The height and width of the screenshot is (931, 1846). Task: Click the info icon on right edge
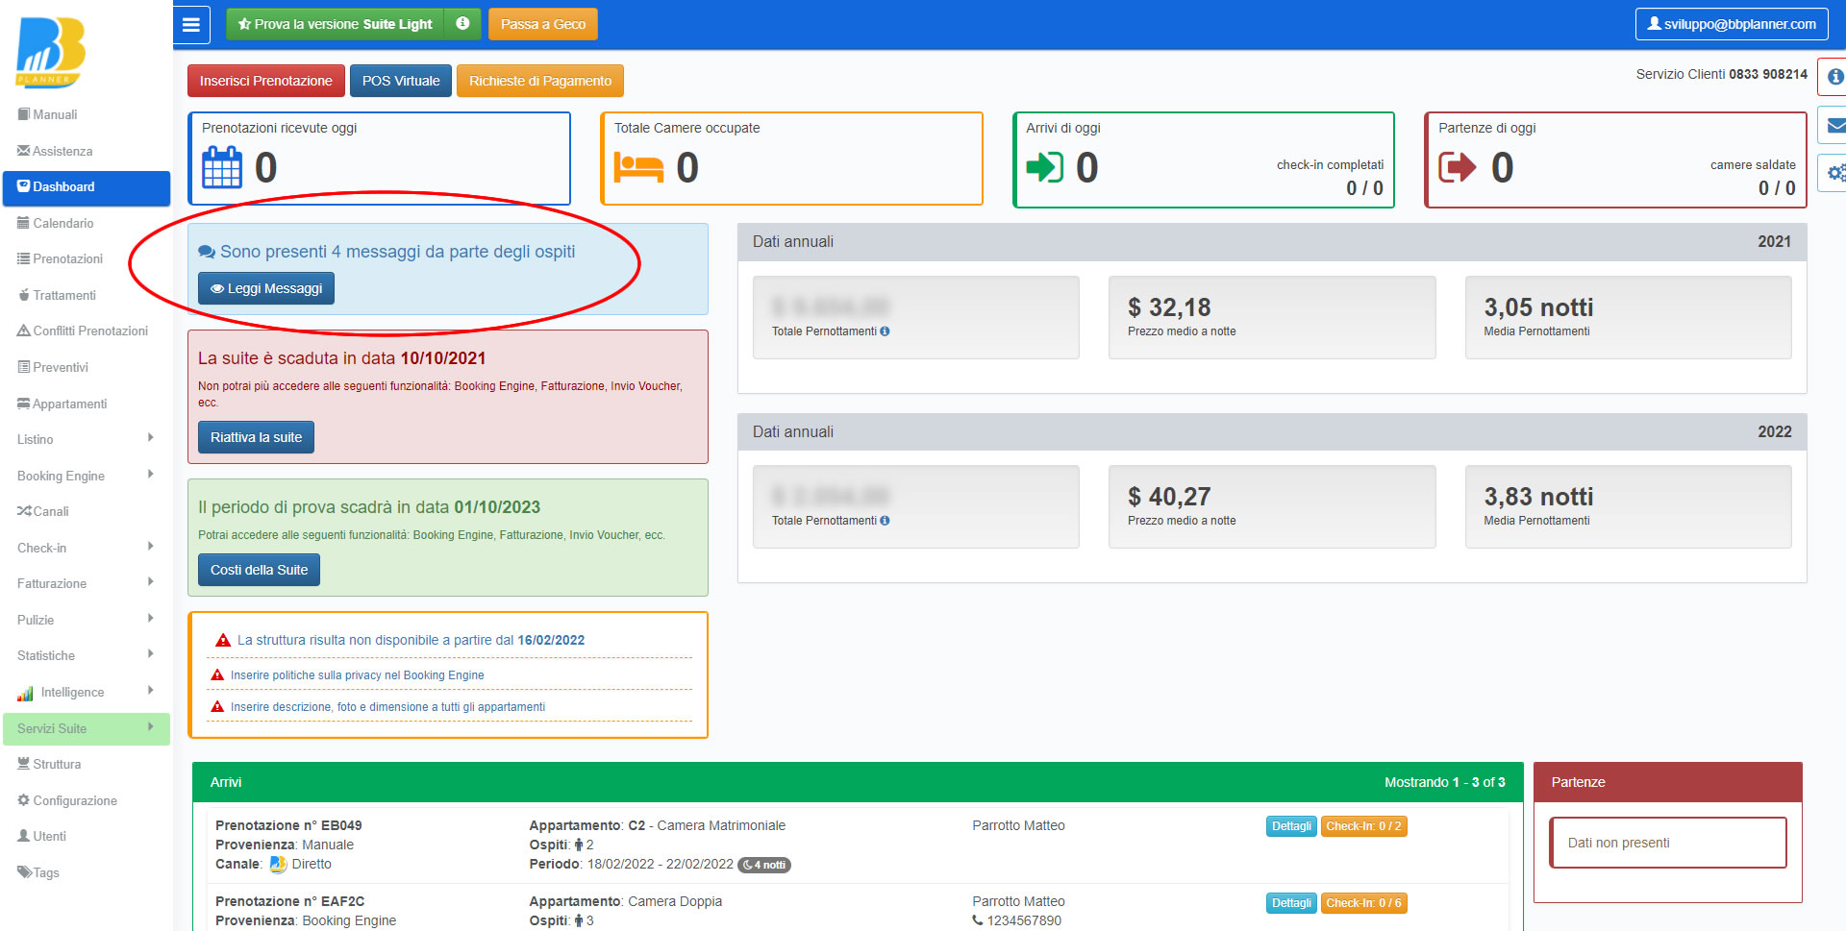click(1834, 77)
